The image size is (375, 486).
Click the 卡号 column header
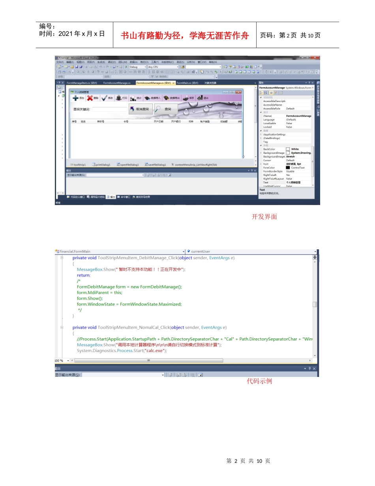126,122
